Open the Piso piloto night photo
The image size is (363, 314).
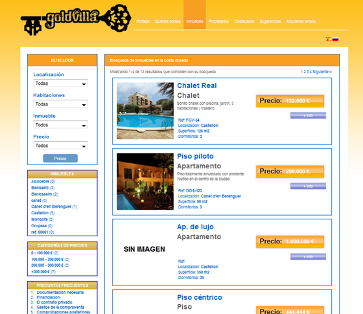(145, 181)
